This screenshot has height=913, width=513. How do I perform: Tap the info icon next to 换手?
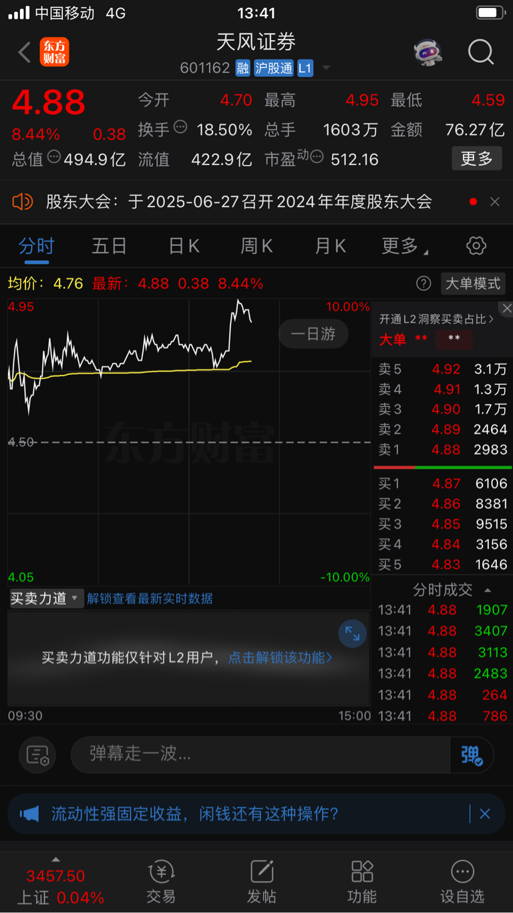(180, 127)
